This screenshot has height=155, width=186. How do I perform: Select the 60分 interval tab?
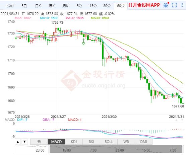click(121, 6)
